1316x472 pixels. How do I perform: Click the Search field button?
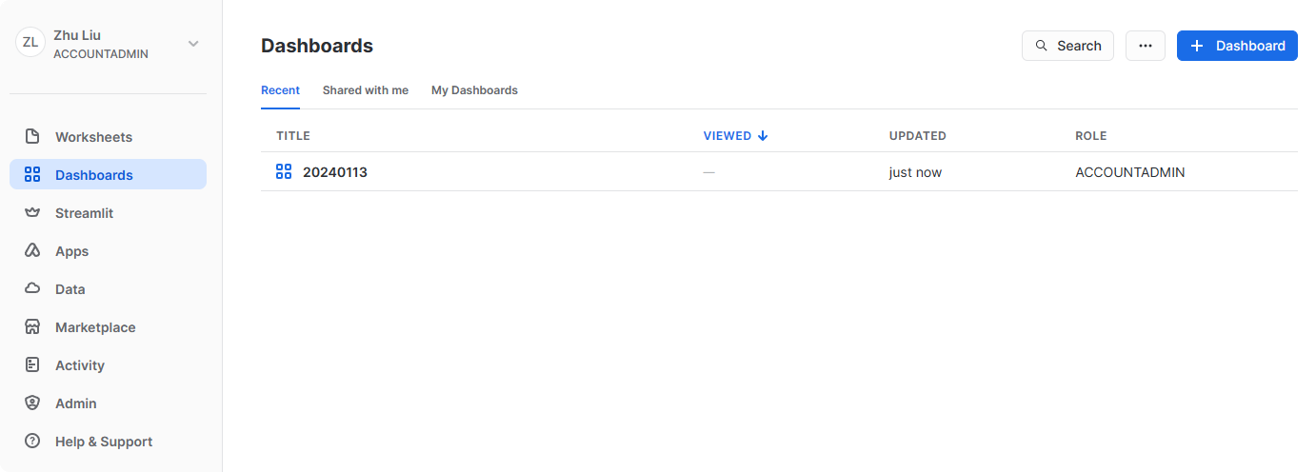click(x=1067, y=46)
